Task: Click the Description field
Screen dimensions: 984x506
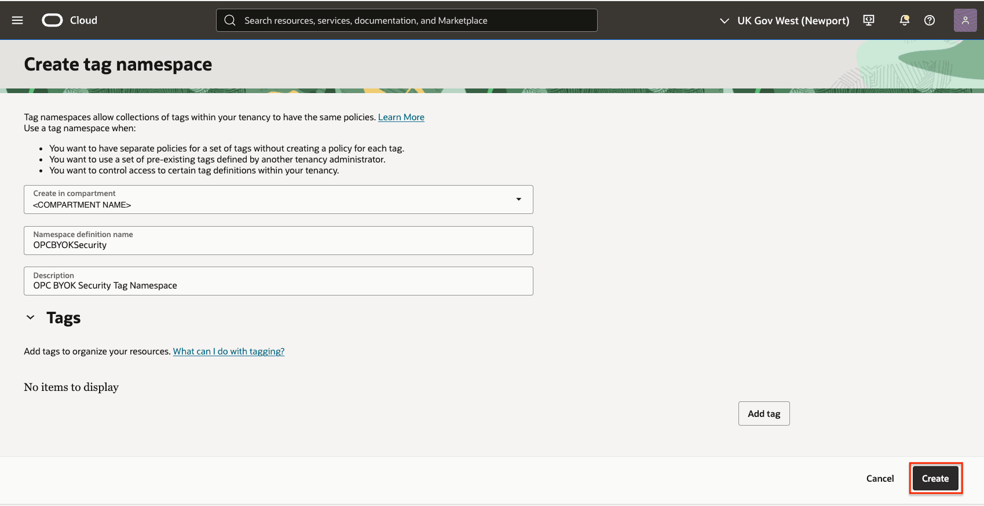Action: 279,281
